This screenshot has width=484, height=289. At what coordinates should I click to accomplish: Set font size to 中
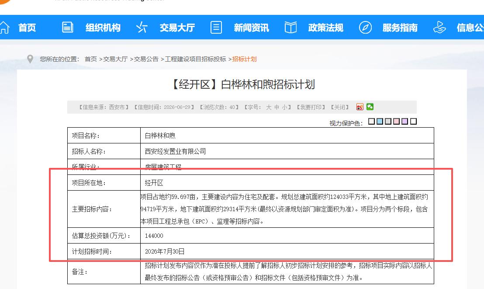pyautogui.click(x=277, y=107)
